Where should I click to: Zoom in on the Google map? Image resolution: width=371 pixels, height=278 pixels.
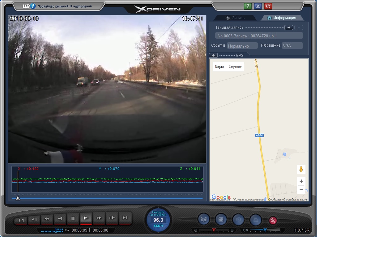pyautogui.click(x=301, y=181)
